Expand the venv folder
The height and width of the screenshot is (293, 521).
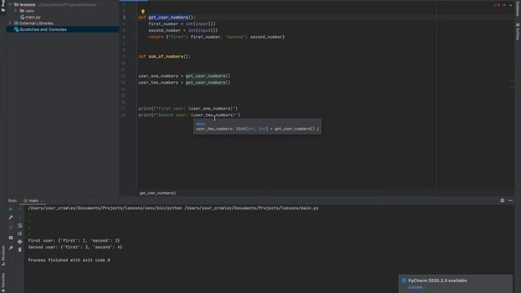[x=15, y=11]
